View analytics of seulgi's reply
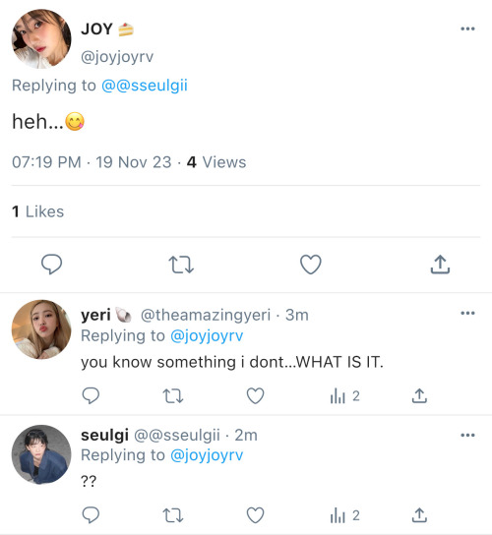 (x=344, y=515)
